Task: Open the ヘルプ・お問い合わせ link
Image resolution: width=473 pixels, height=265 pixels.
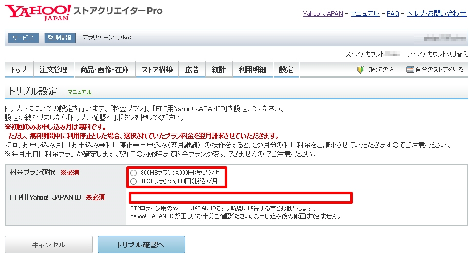Action: point(436,14)
